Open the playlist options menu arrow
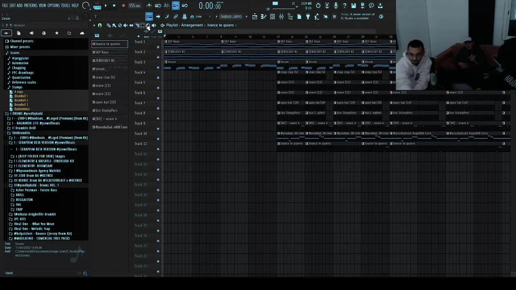 94,25
